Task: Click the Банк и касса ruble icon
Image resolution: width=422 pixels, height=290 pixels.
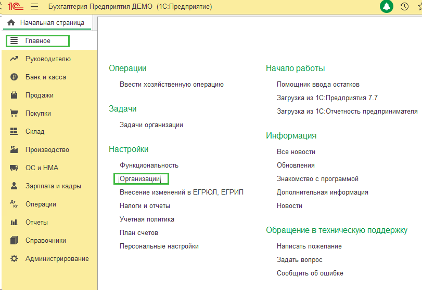Action: point(14,77)
